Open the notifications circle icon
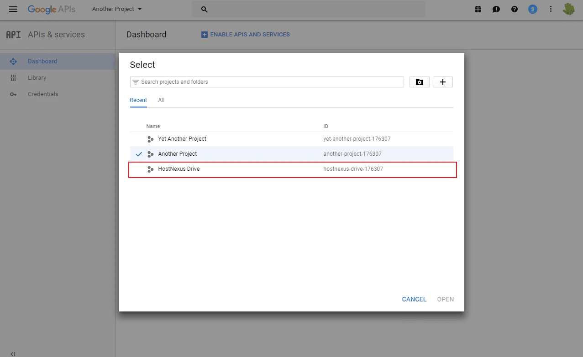The height and width of the screenshot is (357, 583). coord(533,9)
